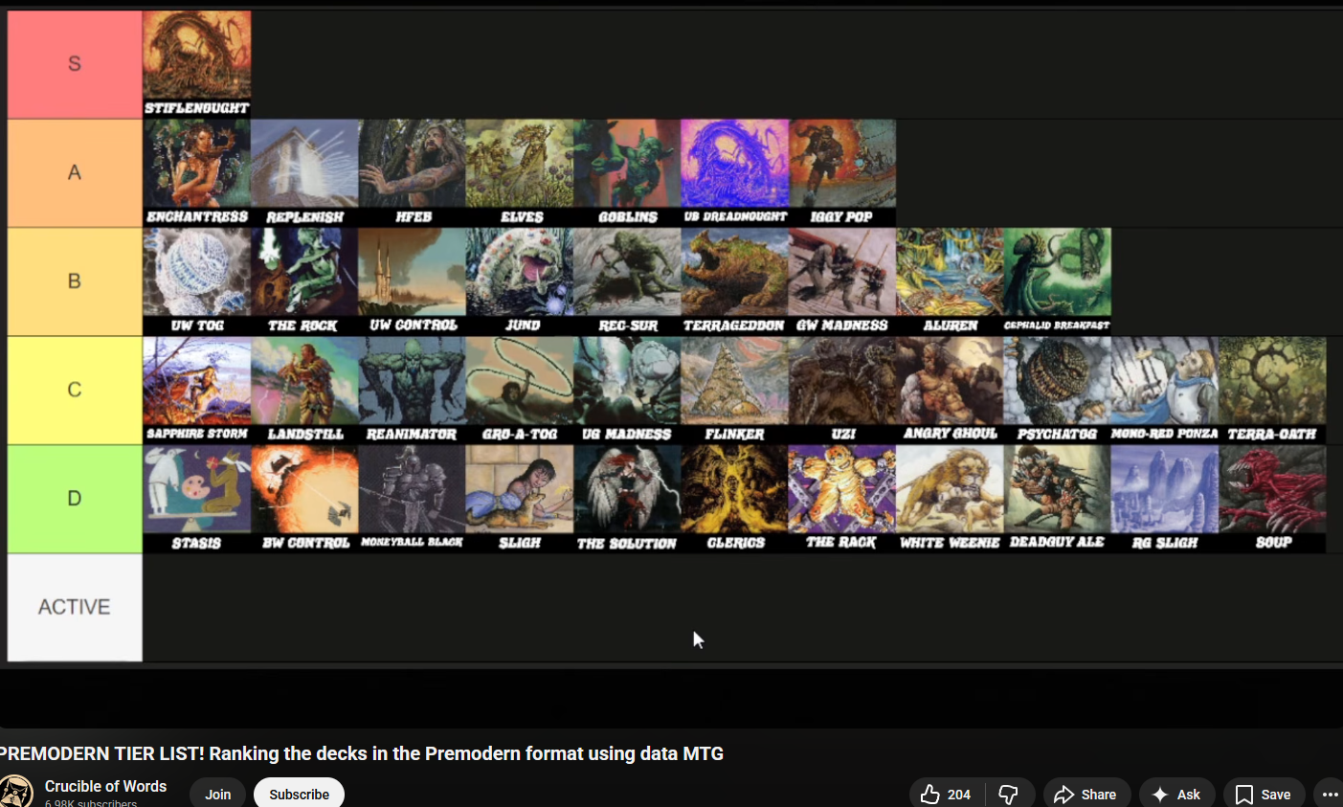Click the Soup deck tile

tap(1273, 499)
